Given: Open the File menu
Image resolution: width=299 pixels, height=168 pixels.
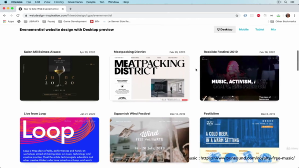Looking at the screenshot, I should coord(28,2).
